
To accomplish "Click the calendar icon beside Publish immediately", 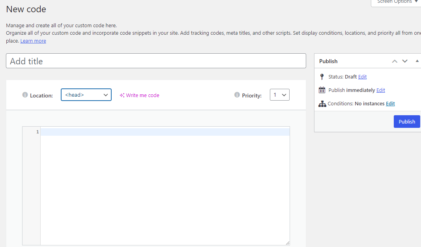I will (x=322, y=90).
